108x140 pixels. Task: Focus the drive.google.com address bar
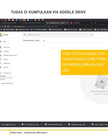point(59,26)
